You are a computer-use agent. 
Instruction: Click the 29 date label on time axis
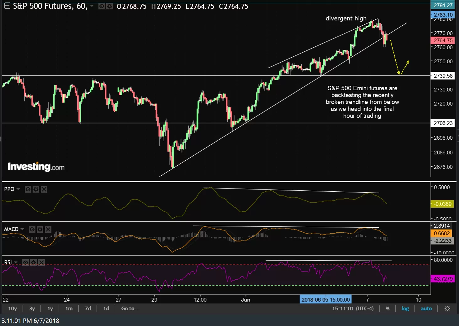pos(154,300)
